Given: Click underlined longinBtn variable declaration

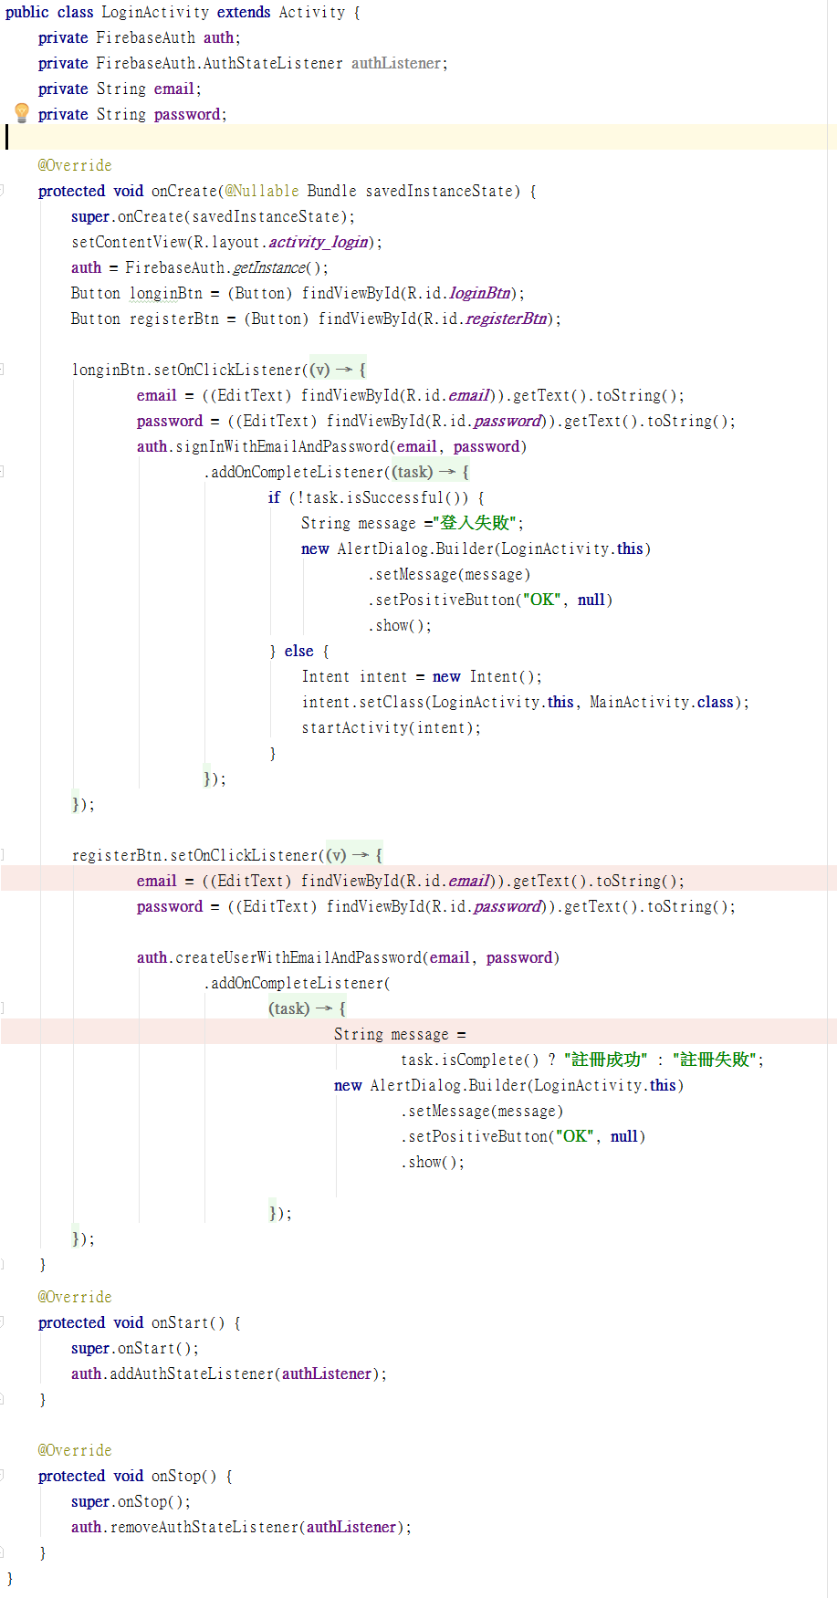Looking at the screenshot, I should [x=166, y=294].
